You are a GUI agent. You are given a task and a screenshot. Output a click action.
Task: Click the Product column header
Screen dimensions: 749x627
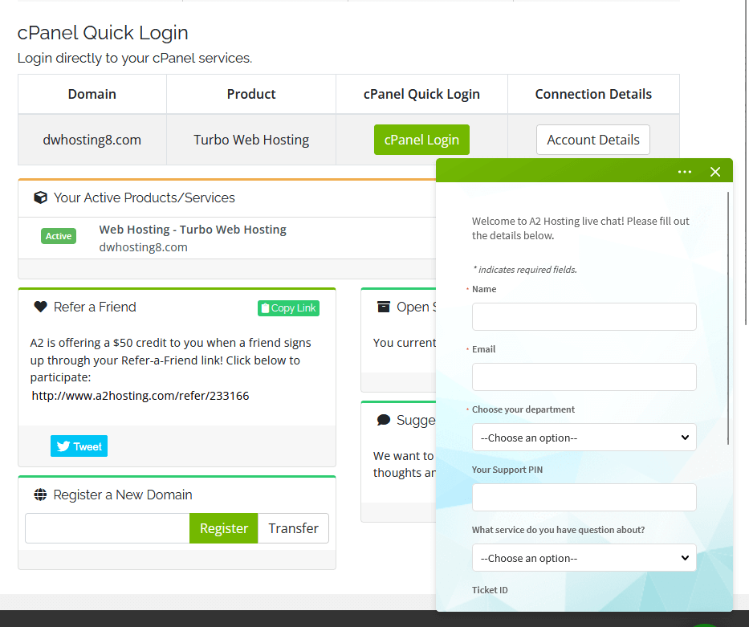coord(251,94)
